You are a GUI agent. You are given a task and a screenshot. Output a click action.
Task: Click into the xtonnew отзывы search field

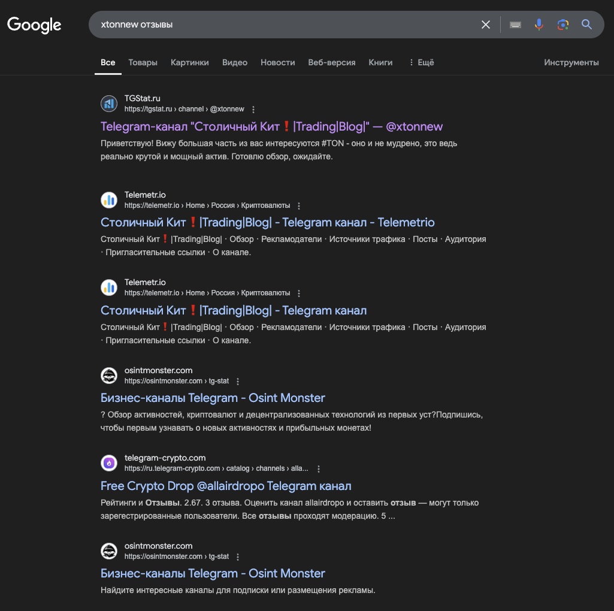point(286,25)
